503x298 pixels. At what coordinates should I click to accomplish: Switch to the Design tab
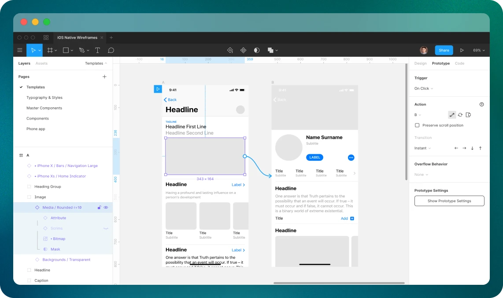tap(420, 63)
